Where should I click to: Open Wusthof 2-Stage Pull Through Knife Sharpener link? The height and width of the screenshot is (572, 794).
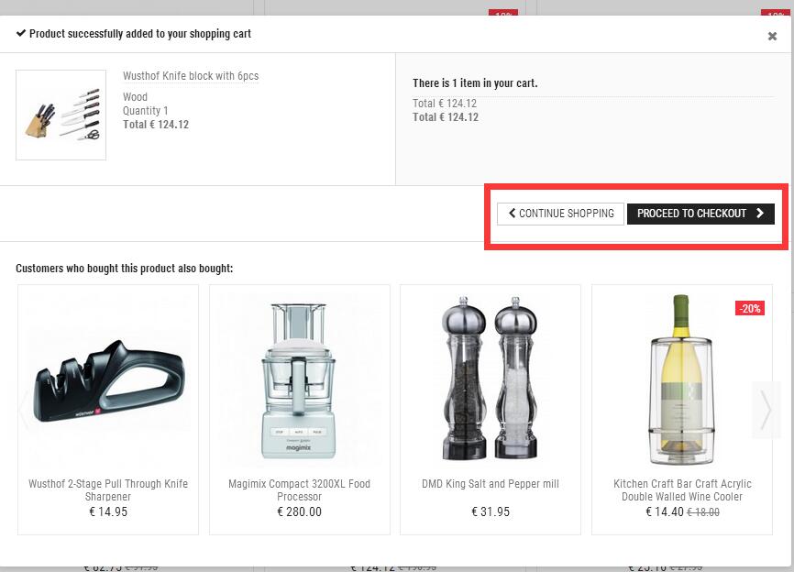click(x=108, y=489)
